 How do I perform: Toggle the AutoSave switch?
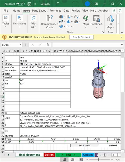point(20,4)
